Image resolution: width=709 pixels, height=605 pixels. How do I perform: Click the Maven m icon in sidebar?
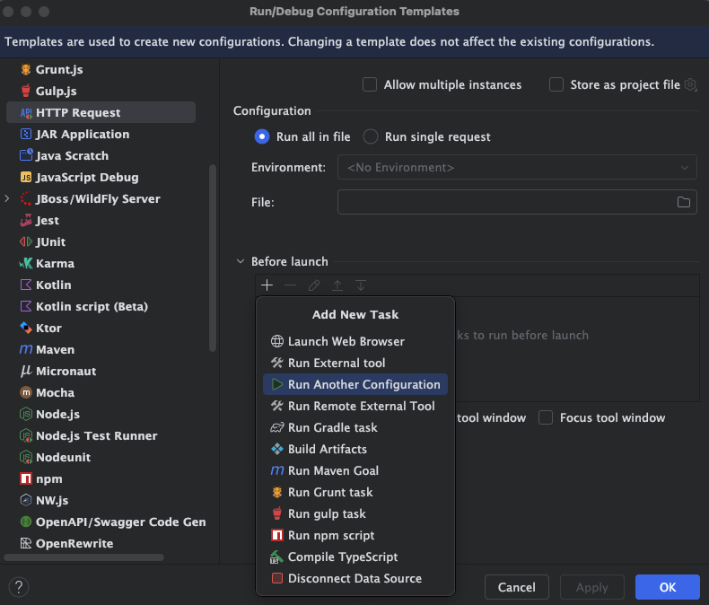point(26,349)
